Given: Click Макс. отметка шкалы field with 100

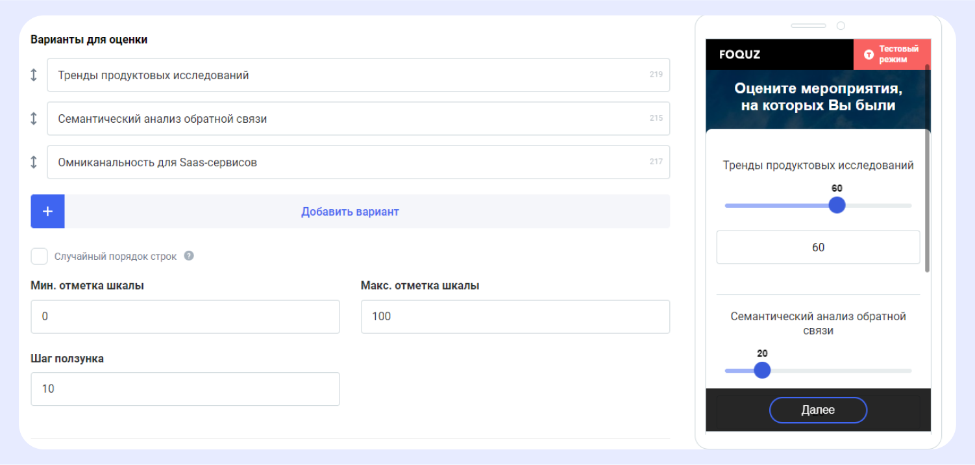Looking at the screenshot, I should click(x=515, y=317).
